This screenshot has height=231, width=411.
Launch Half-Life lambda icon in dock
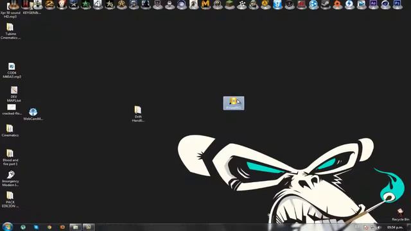[265, 4]
